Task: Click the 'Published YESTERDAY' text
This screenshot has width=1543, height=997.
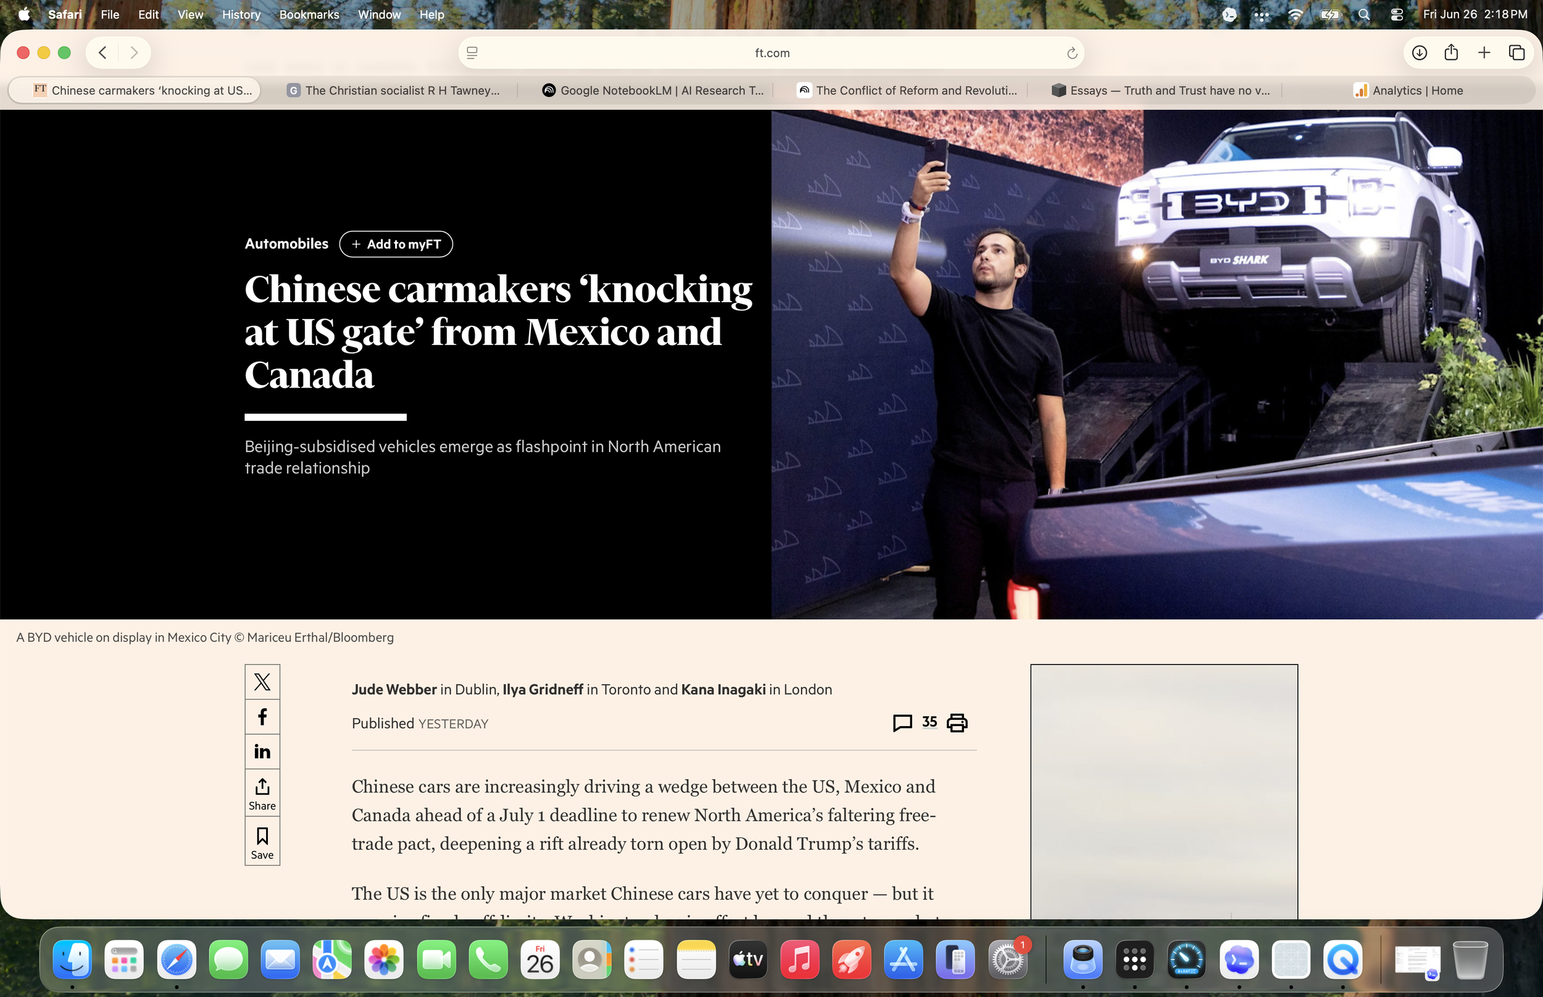Action: [x=420, y=724]
